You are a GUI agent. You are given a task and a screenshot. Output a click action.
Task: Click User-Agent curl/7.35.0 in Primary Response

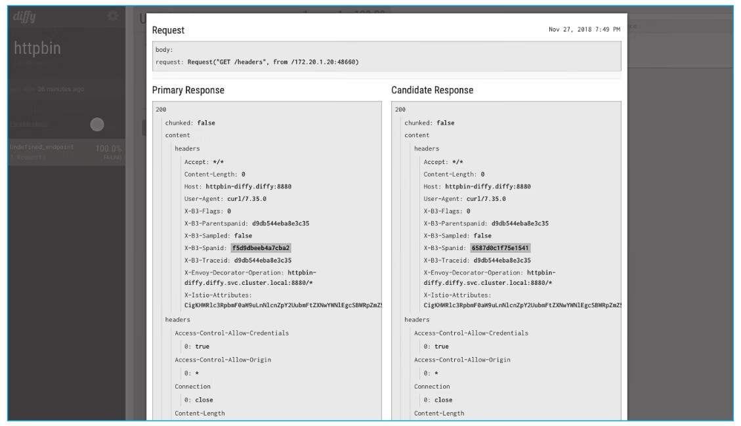225,199
